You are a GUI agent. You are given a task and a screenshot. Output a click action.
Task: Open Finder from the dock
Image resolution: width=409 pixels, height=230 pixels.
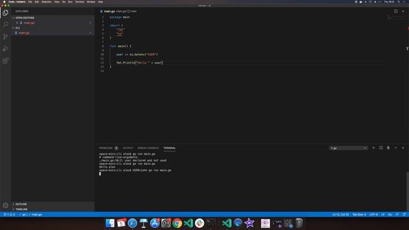[110, 223]
